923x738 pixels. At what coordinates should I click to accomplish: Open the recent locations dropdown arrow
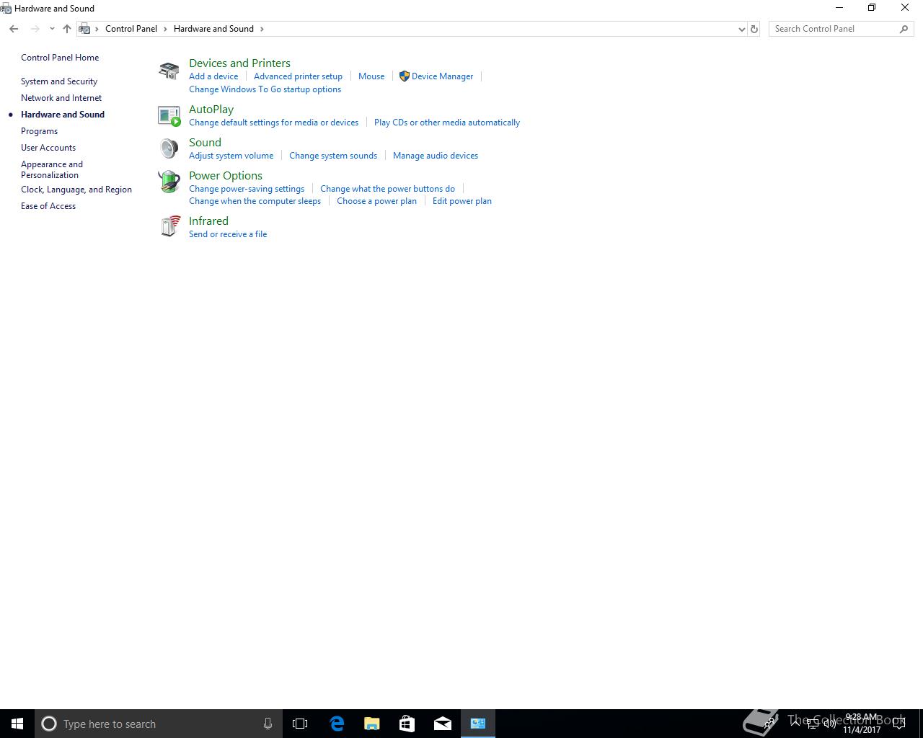[x=52, y=29]
